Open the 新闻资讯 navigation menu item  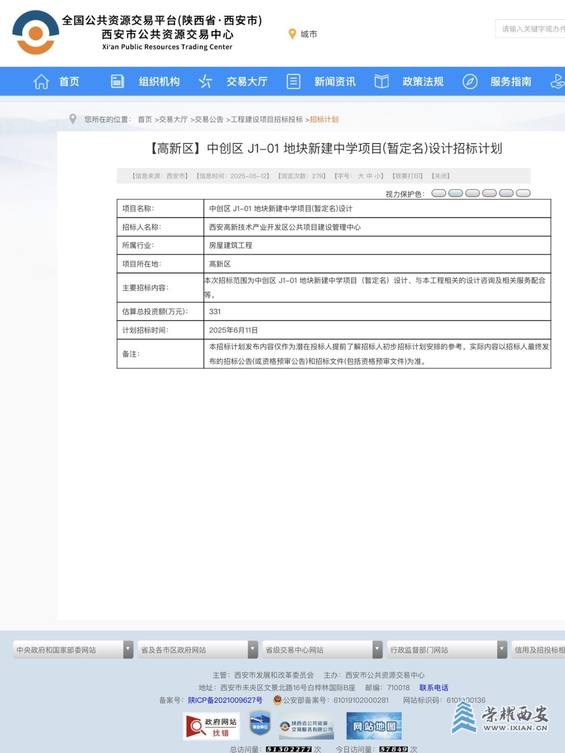point(335,82)
